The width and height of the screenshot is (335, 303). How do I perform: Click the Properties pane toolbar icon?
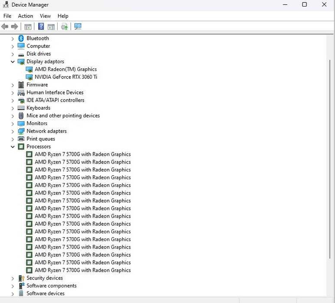(51, 27)
